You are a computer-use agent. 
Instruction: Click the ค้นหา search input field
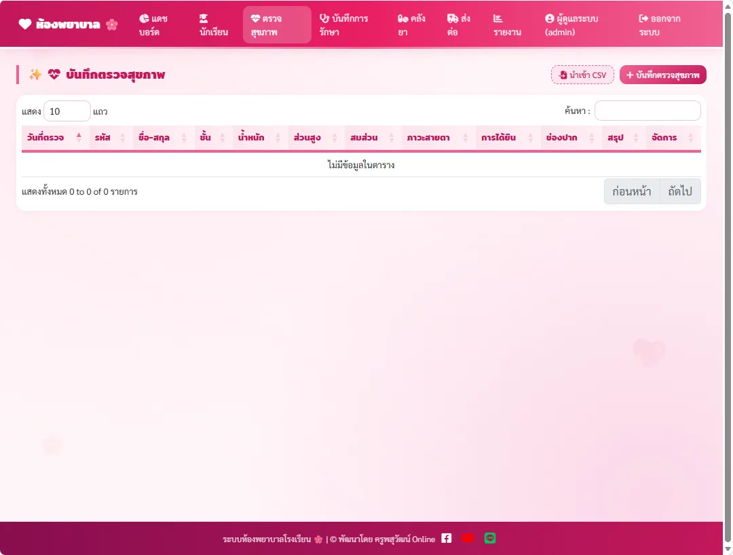(x=647, y=111)
